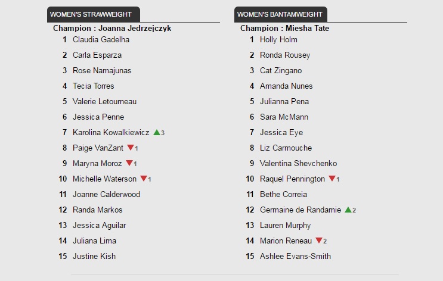Screen dimensions: 443x281
Task: Click red down arrow beside Raquel Pennington
Action: (x=332, y=179)
